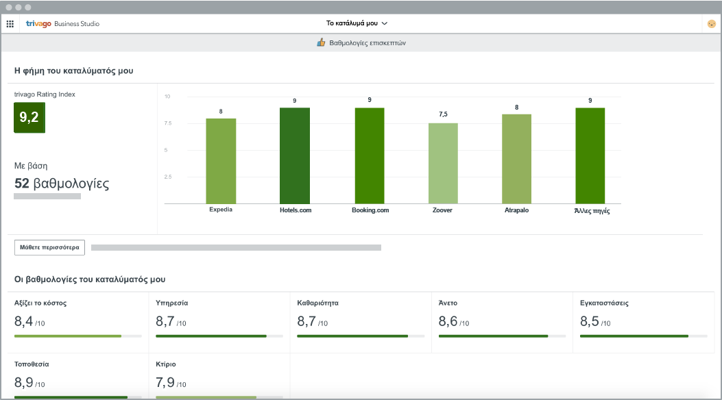Click the '7,5' value above Zoover bar

tap(443, 114)
